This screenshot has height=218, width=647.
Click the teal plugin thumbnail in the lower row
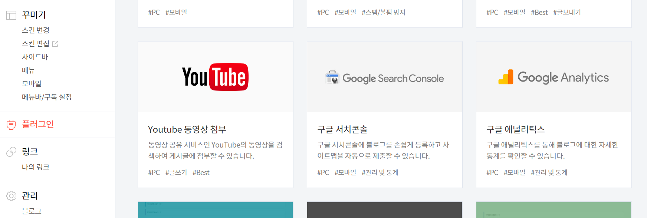(x=215, y=210)
